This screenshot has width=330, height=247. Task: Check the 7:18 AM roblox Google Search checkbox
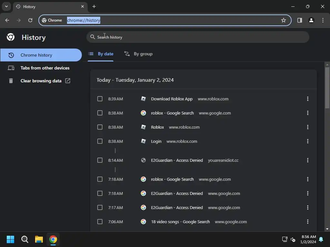[100, 179]
